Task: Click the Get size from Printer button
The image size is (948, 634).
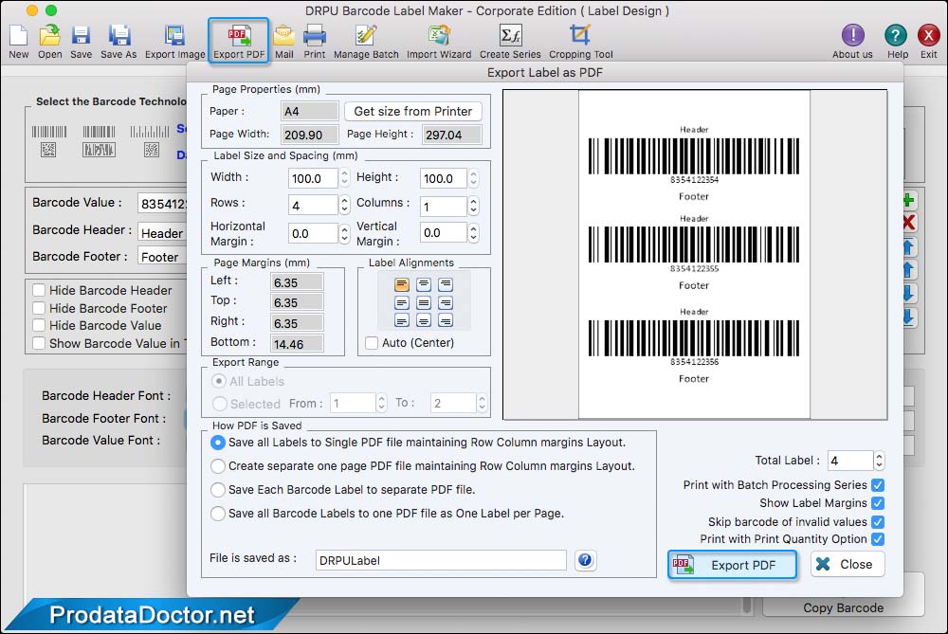Action: pyautogui.click(x=413, y=111)
